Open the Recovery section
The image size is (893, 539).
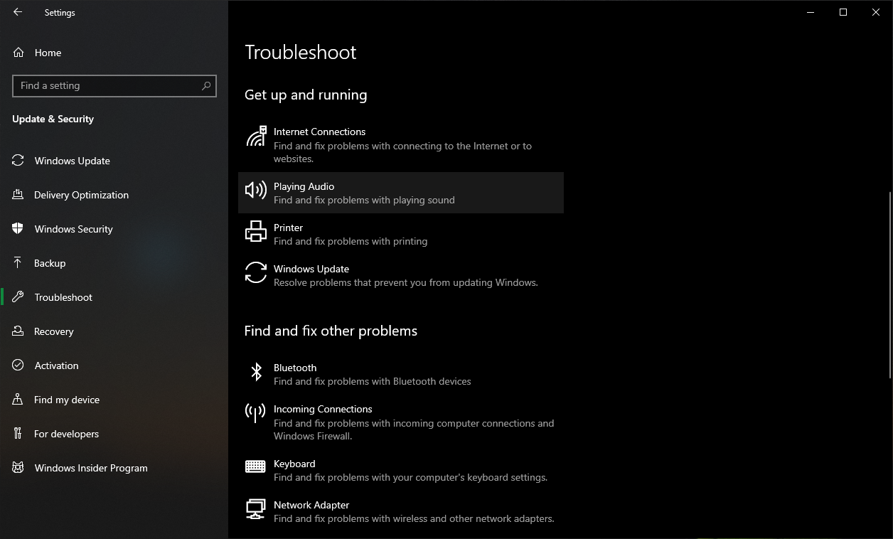[53, 331]
